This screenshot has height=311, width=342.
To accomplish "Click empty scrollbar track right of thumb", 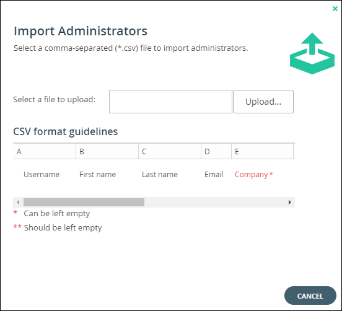I will 215,202.
